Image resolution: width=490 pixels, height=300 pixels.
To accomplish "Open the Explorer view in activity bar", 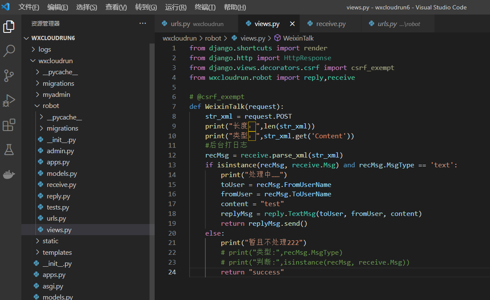I will [9, 26].
